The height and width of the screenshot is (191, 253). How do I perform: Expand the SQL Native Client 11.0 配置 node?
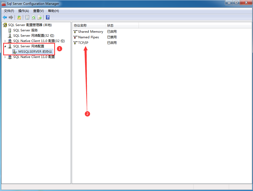[5, 57]
